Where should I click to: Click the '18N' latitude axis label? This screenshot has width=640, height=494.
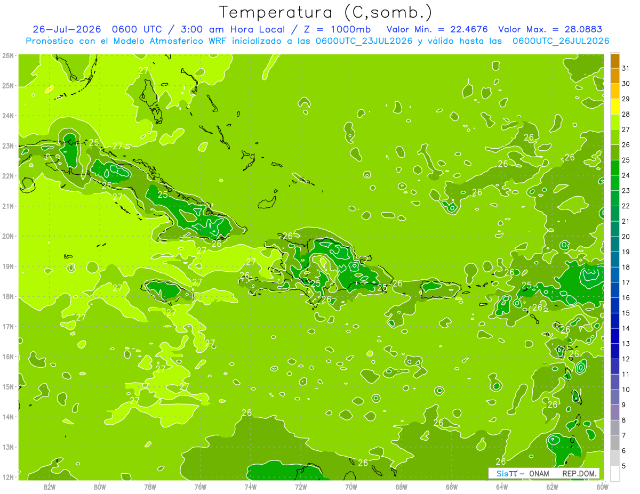[8, 296]
